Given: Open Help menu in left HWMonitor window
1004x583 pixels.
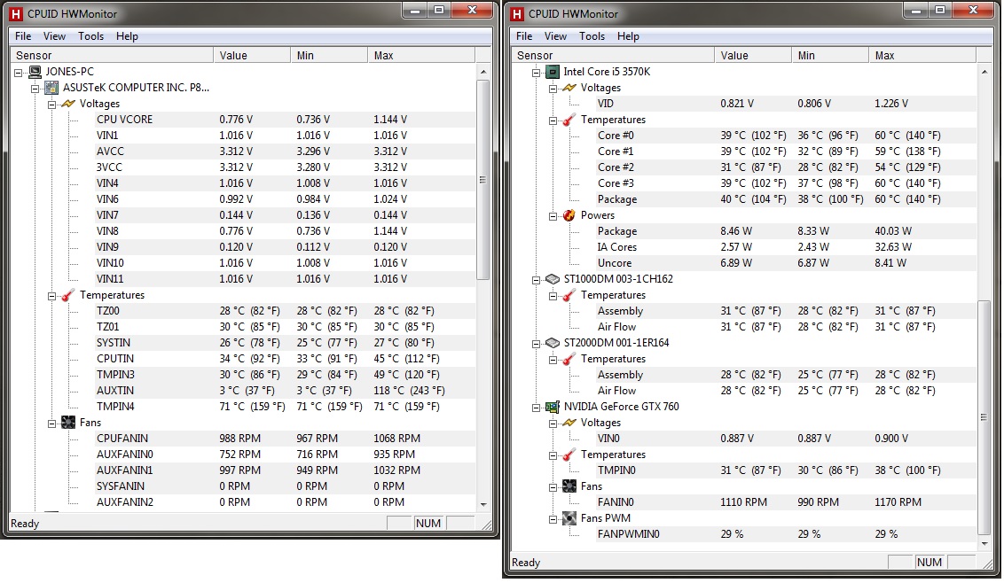Looking at the screenshot, I should [x=127, y=36].
